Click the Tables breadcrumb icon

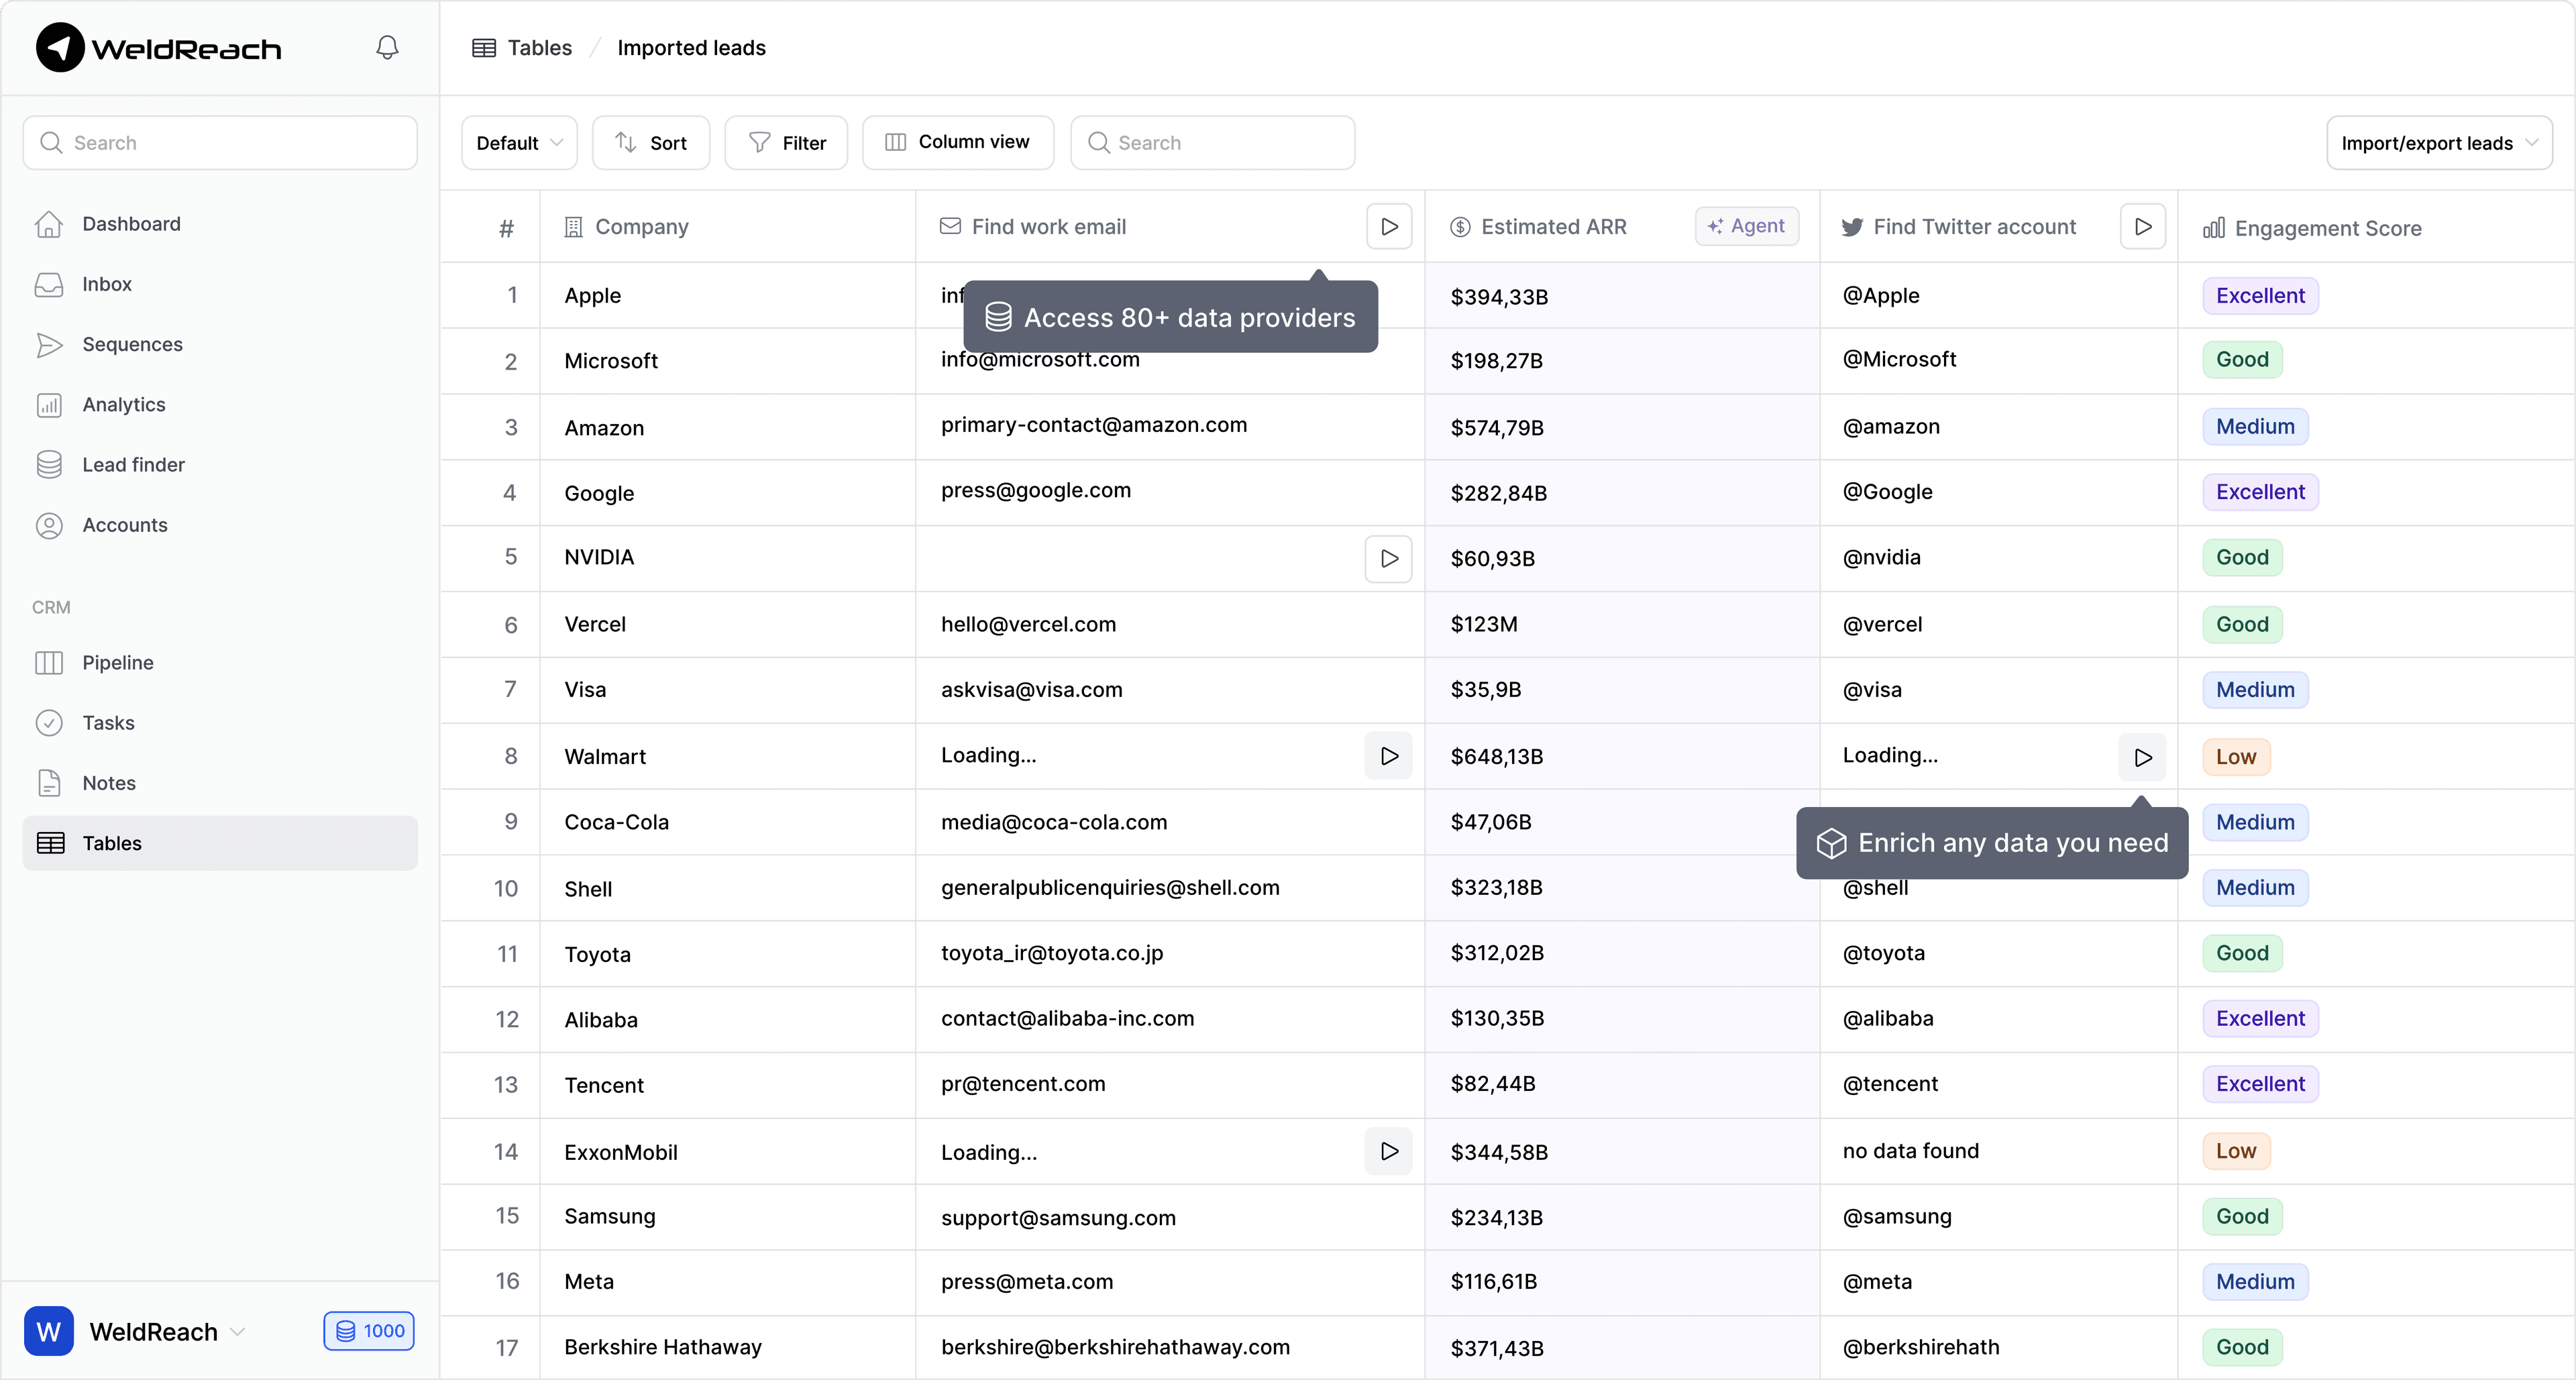[x=484, y=48]
